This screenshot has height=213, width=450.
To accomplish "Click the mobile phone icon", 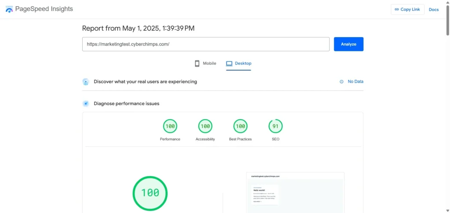I will coord(197,64).
